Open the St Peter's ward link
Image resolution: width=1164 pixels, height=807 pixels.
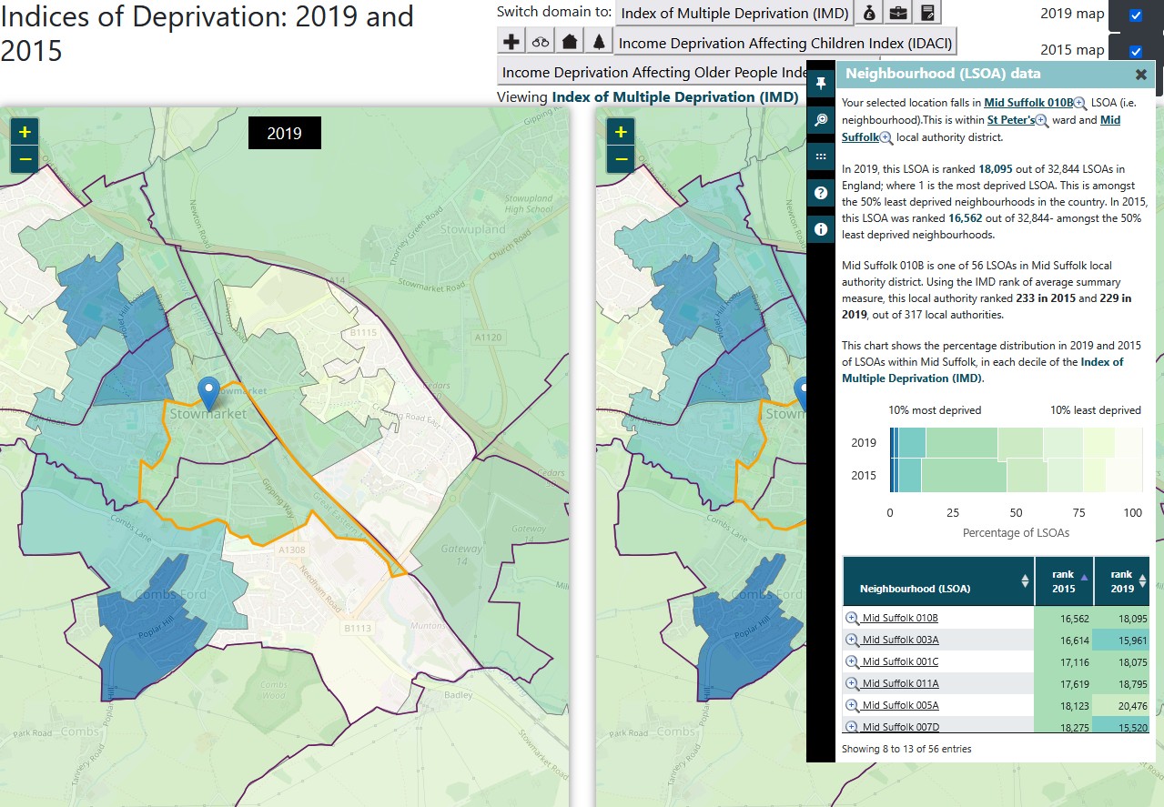click(x=1011, y=120)
